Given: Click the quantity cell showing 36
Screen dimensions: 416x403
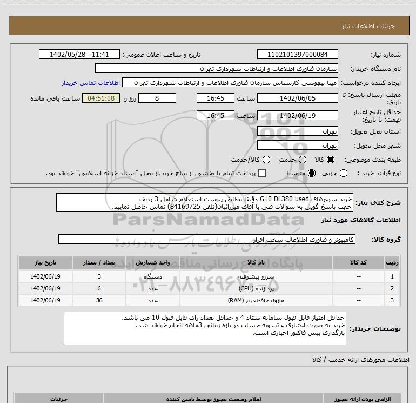Looking at the screenshot, I should coord(99,300).
